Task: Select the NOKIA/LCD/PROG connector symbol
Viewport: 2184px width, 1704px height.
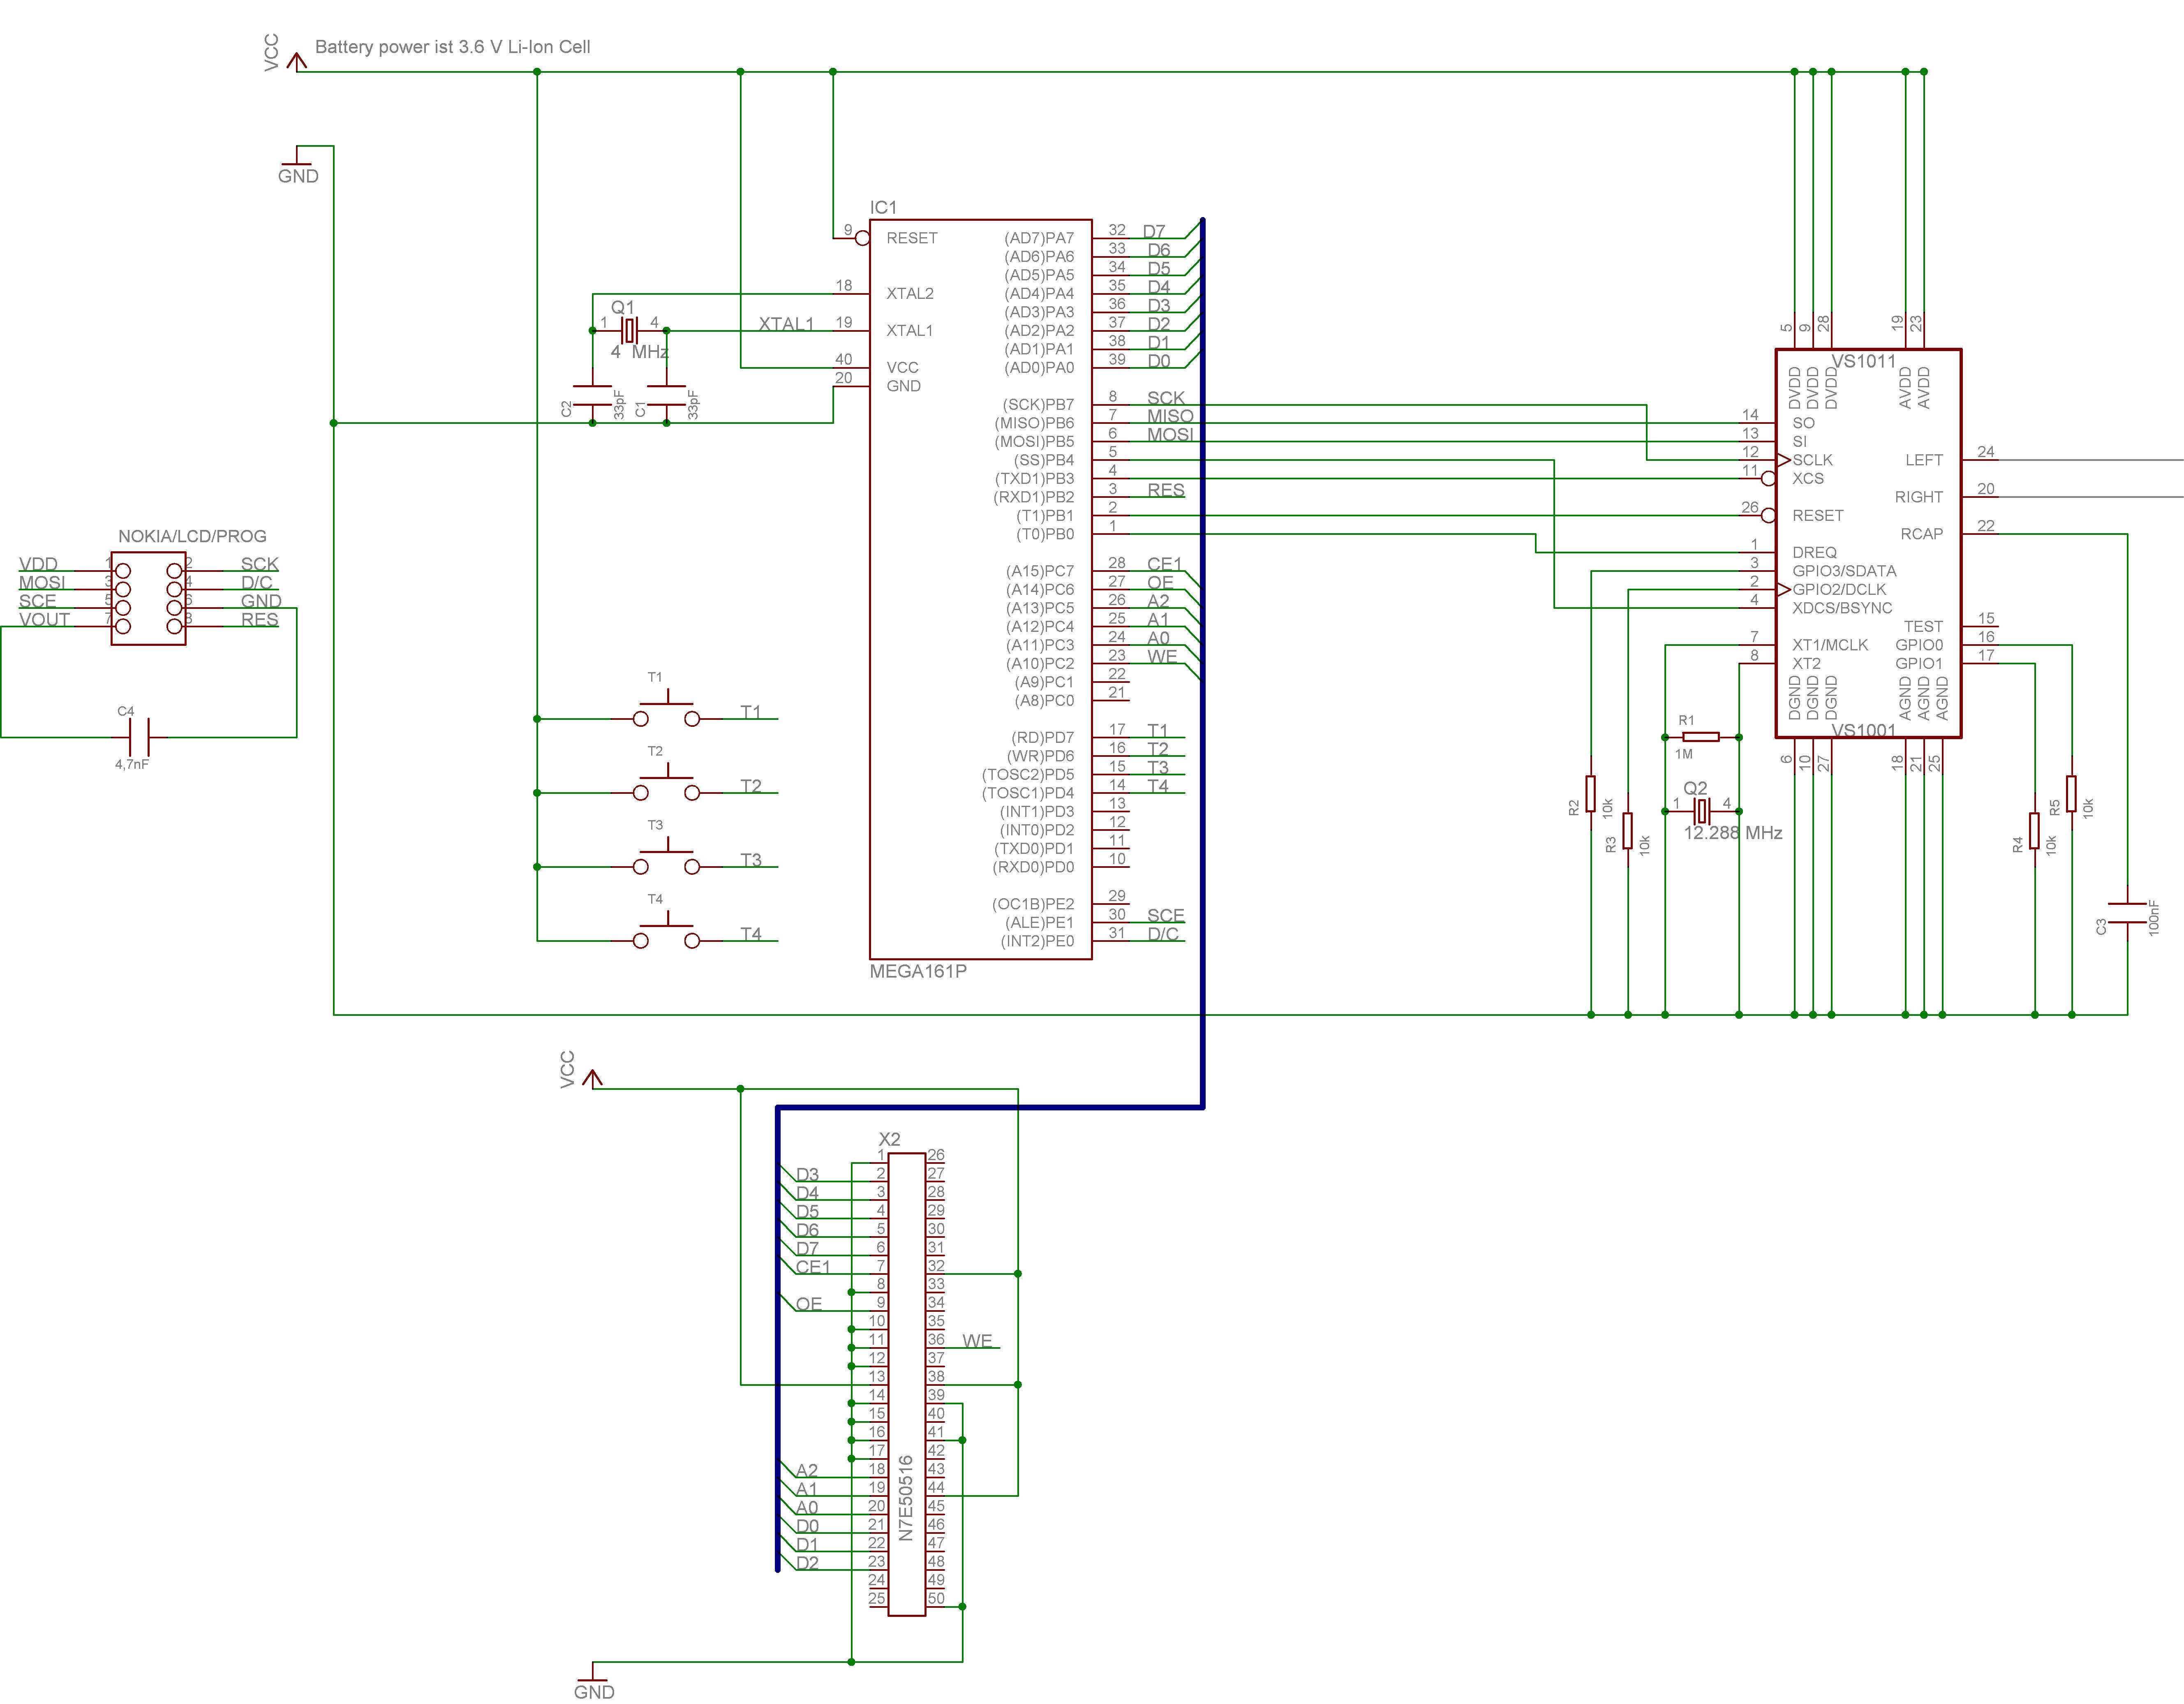Action: tap(148, 598)
